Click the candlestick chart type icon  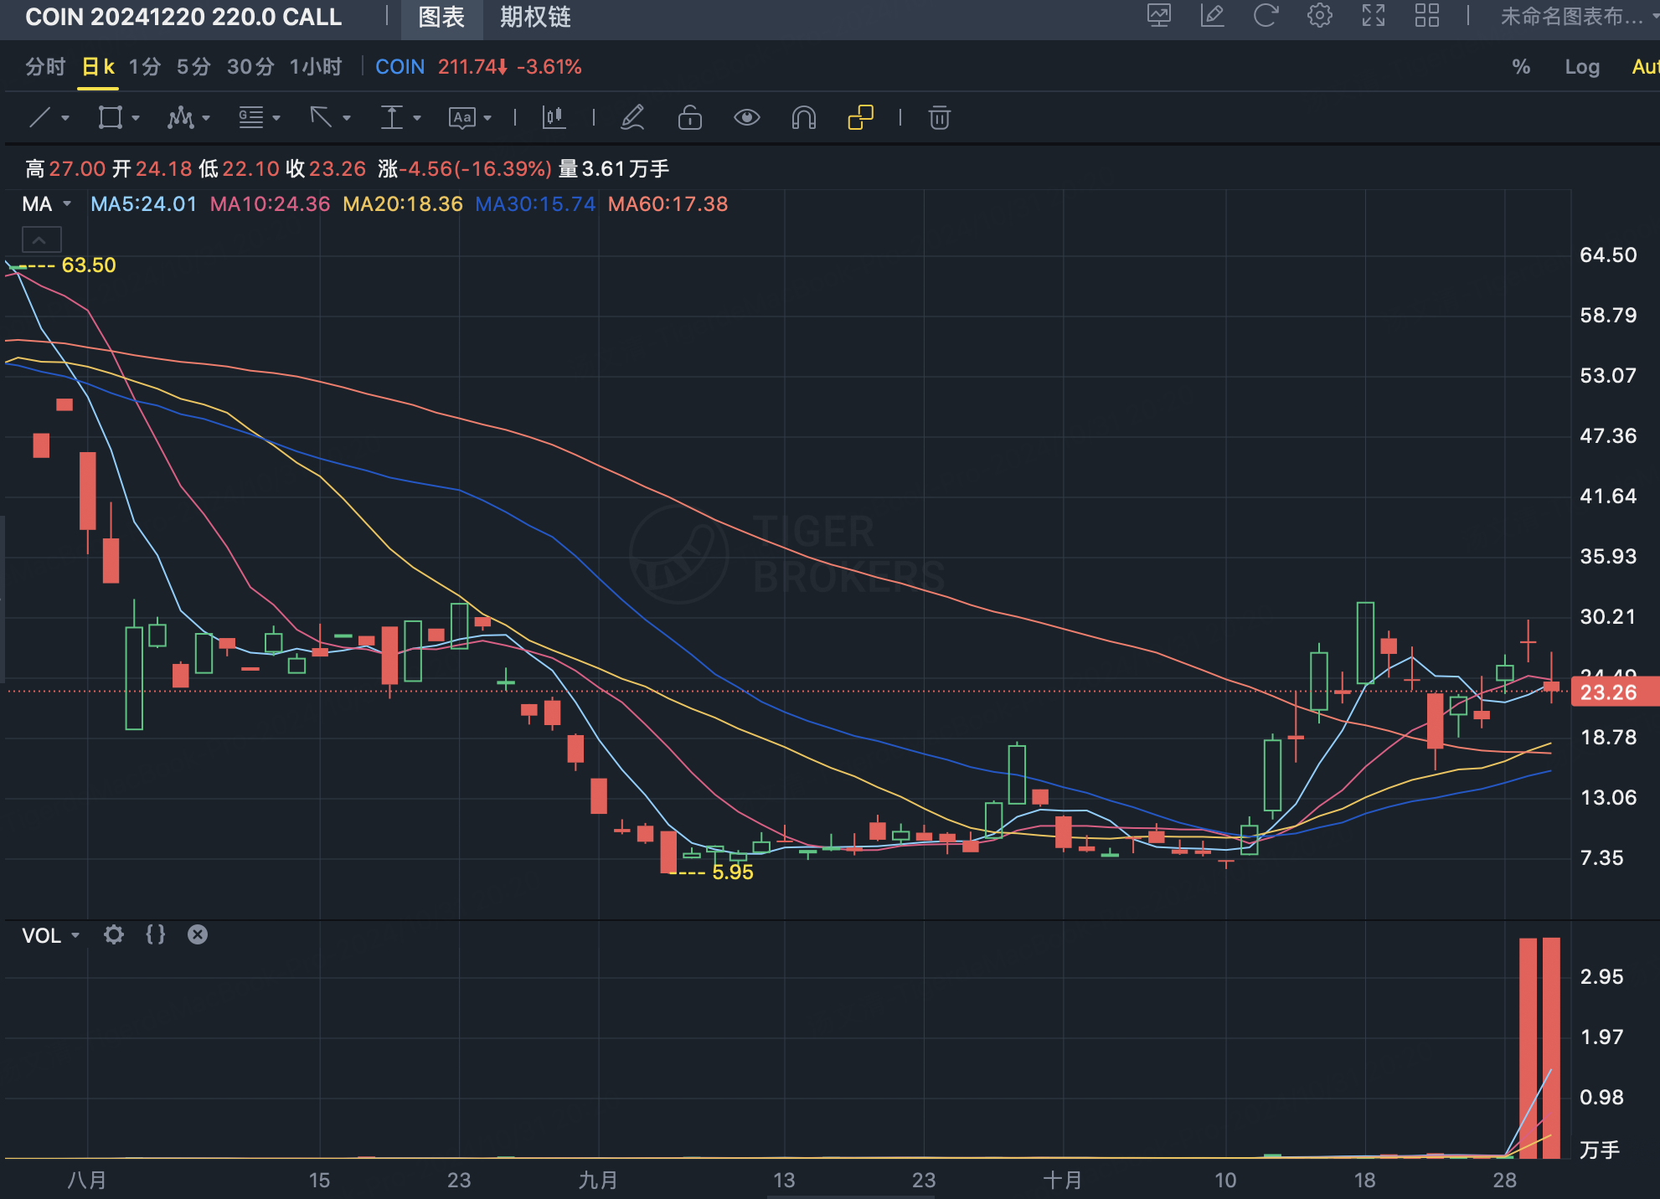point(554,118)
